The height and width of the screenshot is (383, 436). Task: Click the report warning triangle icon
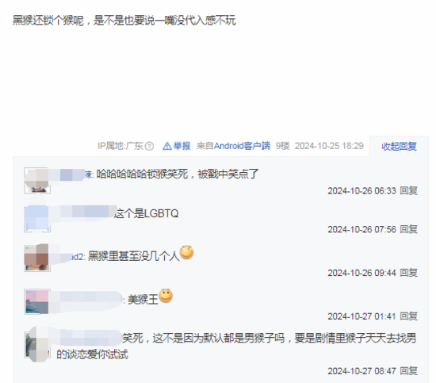(x=166, y=146)
